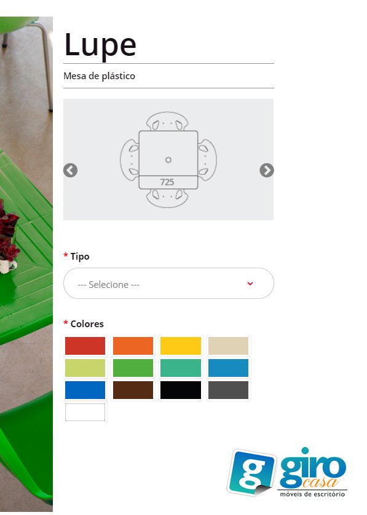
Task: Select the white color swatch
Action: coord(85,412)
